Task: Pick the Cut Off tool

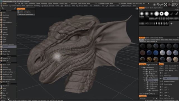Action: 5,93
